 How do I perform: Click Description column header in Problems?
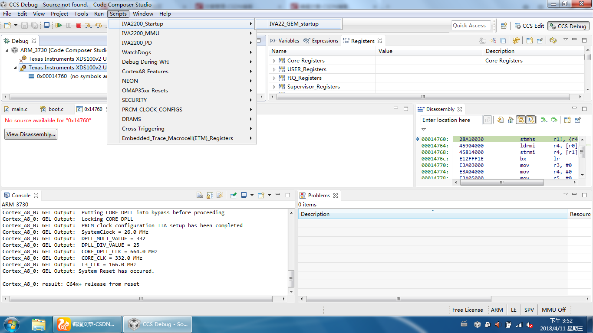pyautogui.click(x=432, y=214)
